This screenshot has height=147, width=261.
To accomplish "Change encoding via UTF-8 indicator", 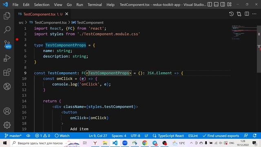I will pos(135,136).
